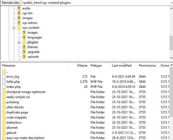Image resolution: width=173 pixels, height=140 pixels.
Task: Select the otter-blocks folder name
Action: point(15,107)
